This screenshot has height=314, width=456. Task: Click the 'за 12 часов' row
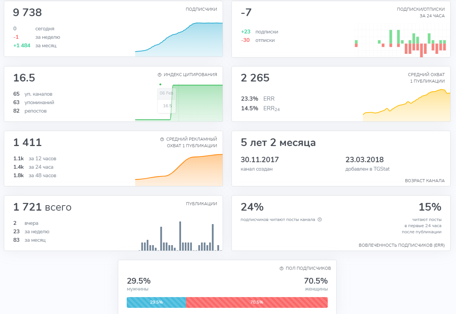35,158
